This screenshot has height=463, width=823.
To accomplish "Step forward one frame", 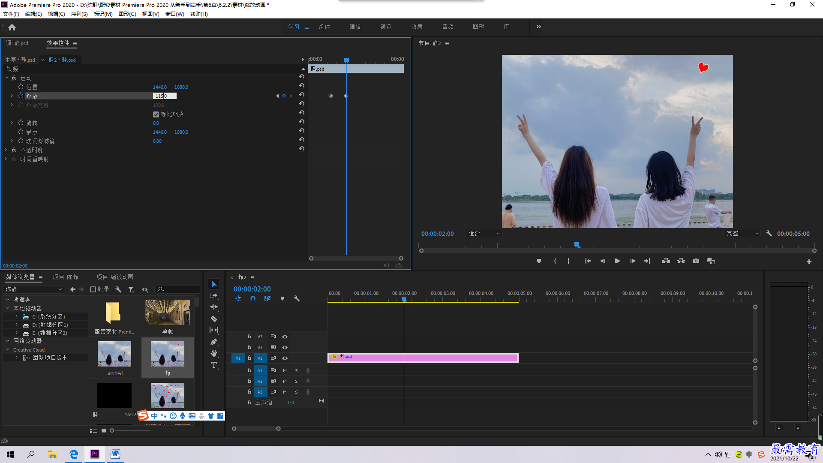I will [633, 261].
